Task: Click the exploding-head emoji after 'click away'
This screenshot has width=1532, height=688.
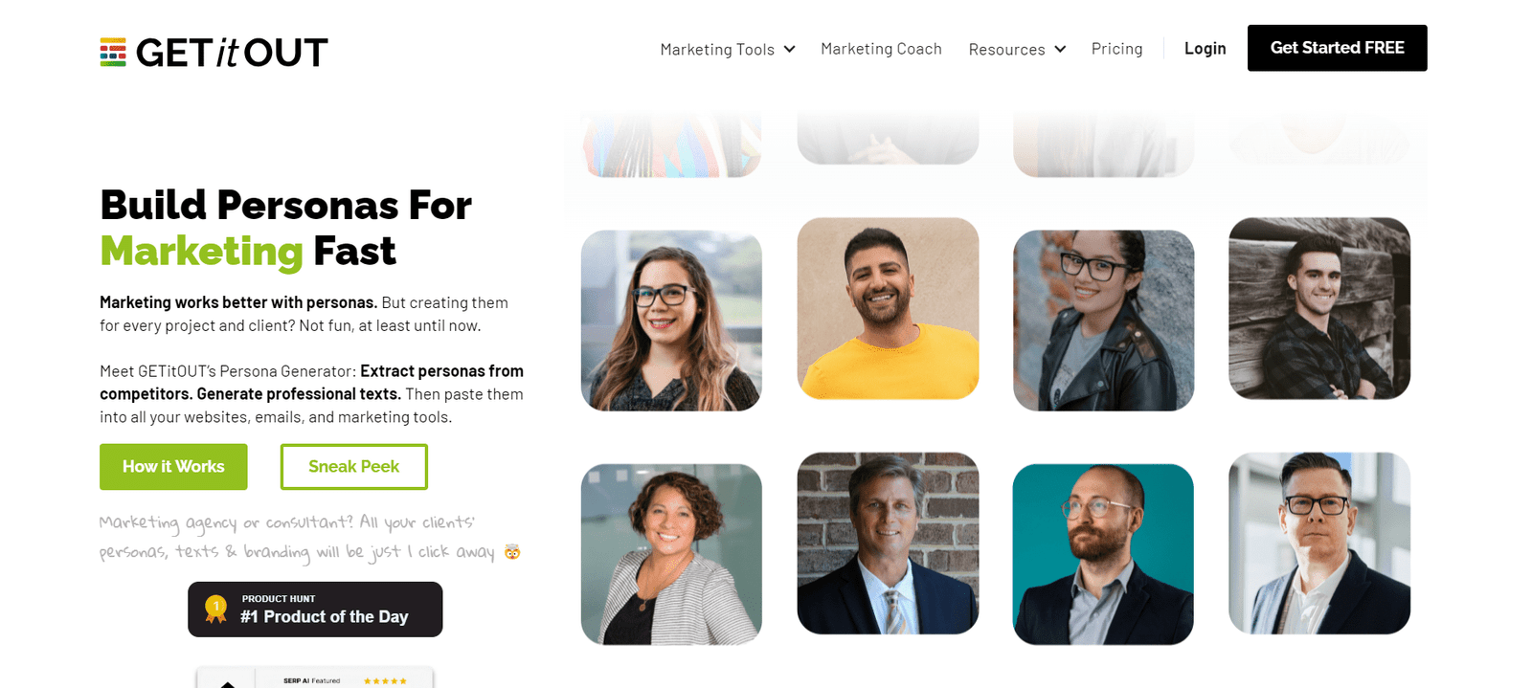Action: click(512, 551)
